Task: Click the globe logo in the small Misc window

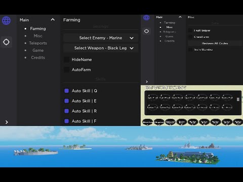Action: click(146, 18)
